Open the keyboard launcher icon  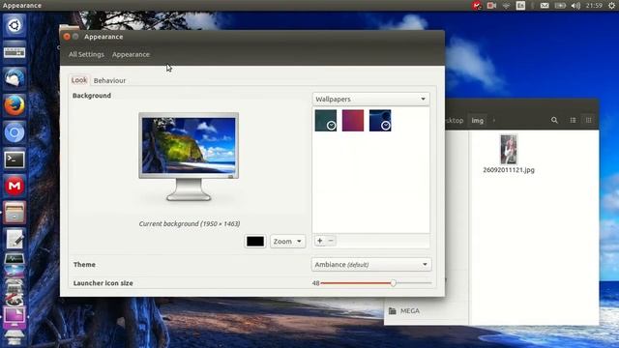[x=15, y=52]
